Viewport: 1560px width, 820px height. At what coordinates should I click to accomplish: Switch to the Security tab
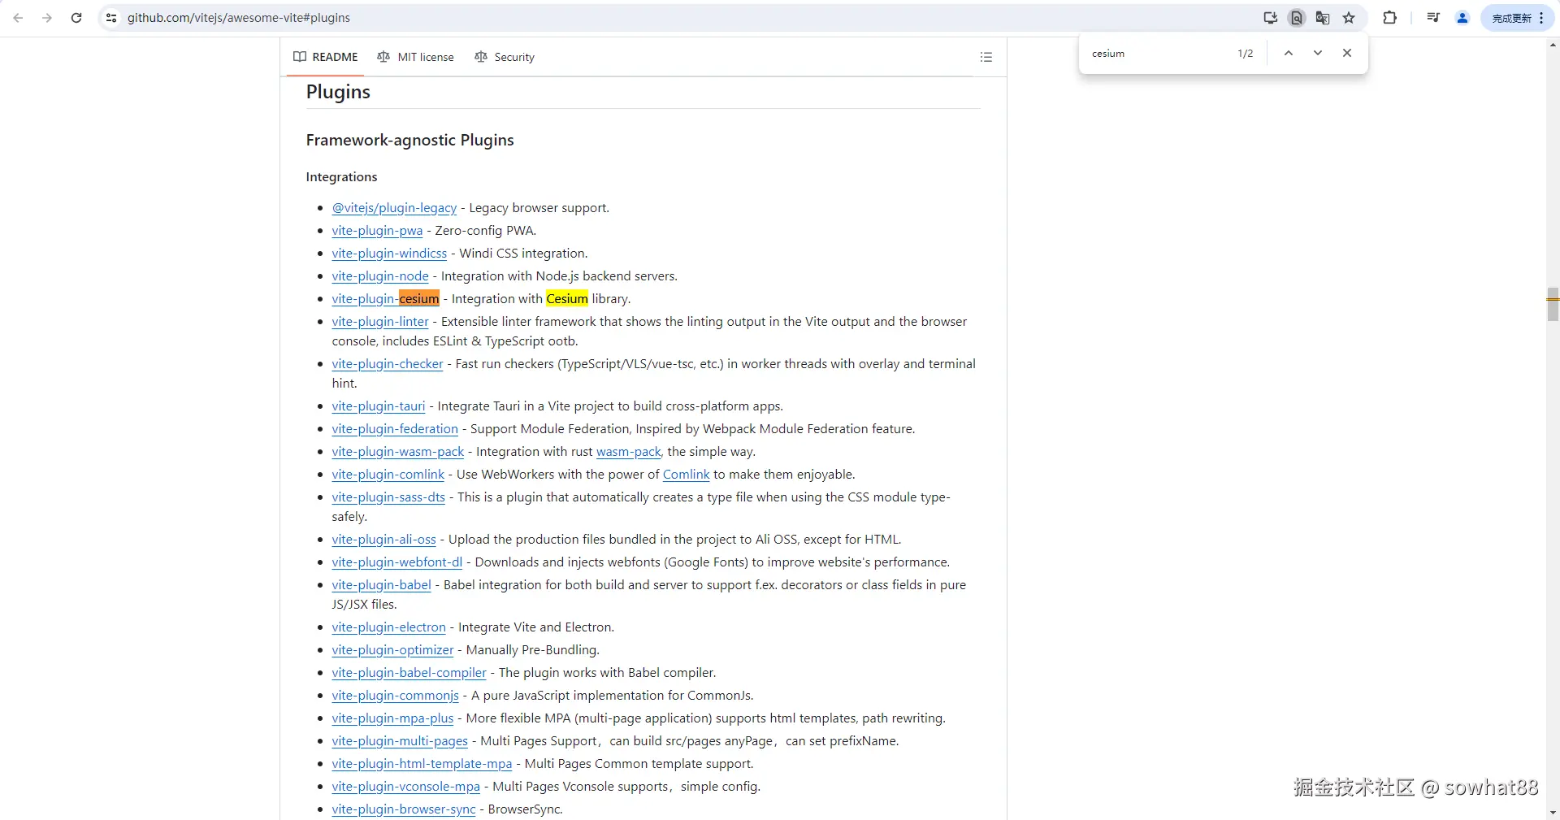coord(505,57)
